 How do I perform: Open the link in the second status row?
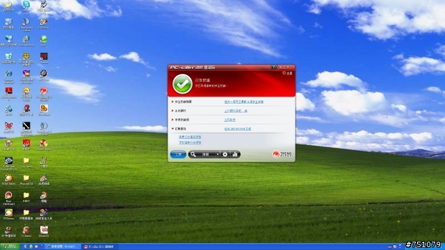click(236, 110)
